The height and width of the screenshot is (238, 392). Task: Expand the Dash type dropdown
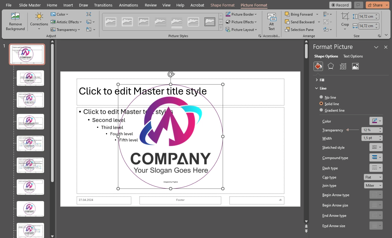pos(376,168)
